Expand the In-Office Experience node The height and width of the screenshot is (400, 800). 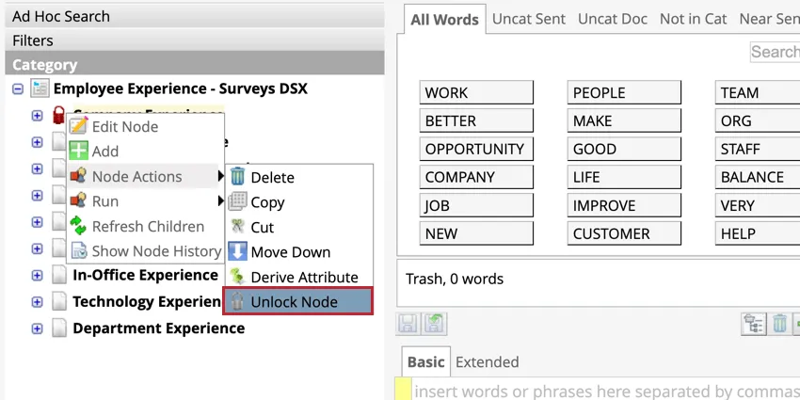[37, 276]
